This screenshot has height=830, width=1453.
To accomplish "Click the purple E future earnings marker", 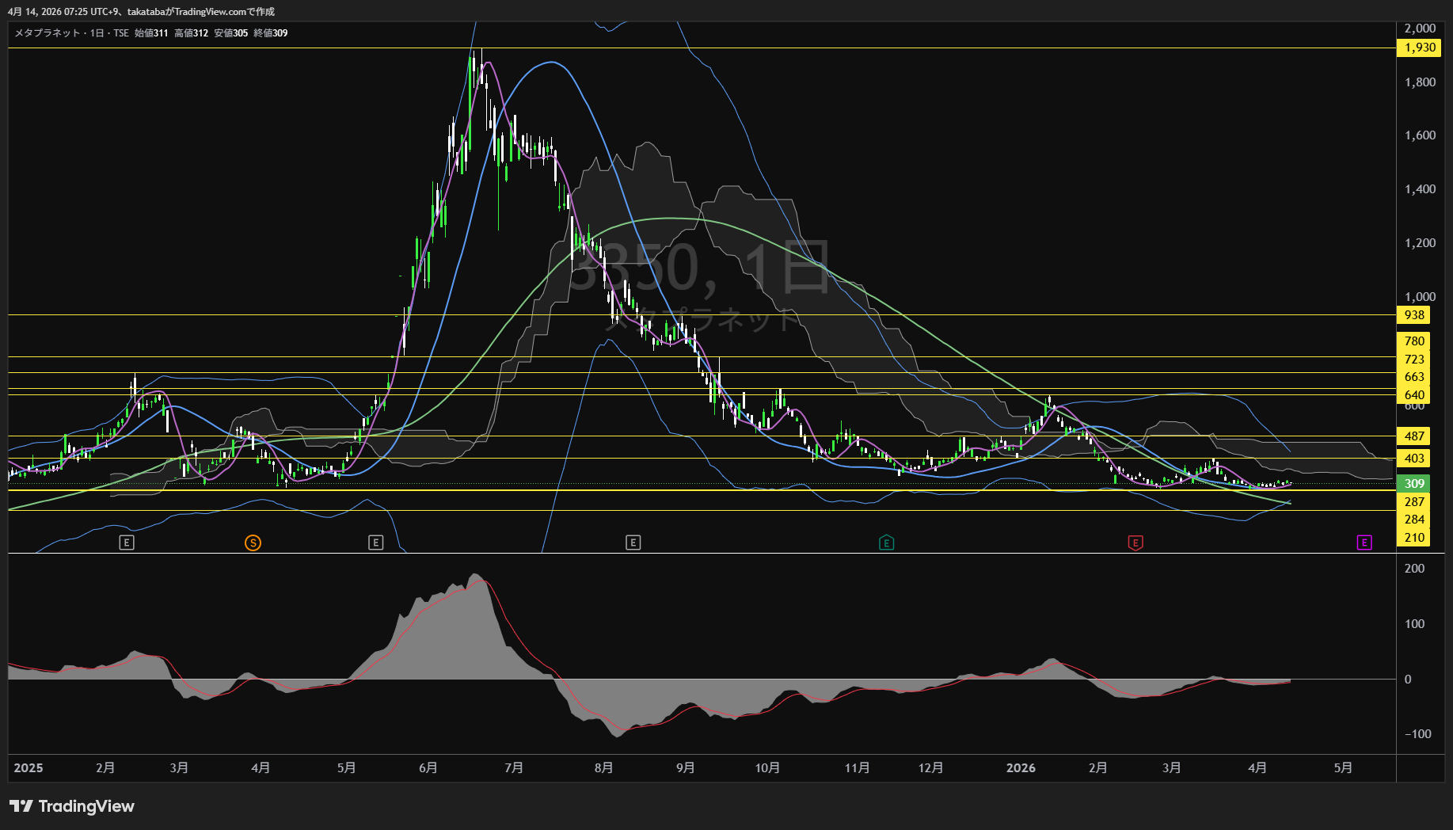I will coord(1364,543).
